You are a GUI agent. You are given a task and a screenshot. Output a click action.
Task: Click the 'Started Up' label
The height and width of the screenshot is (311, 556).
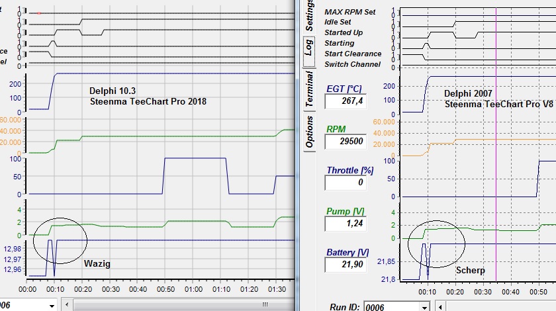pyautogui.click(x=344, y=32)
